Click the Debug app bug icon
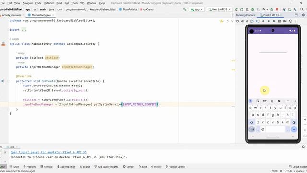 pos(253,9)
